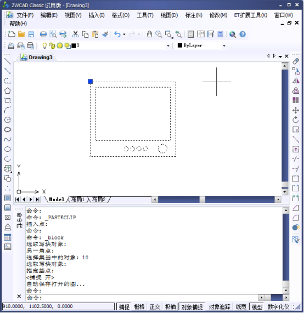This screenshot has height=313, width=304.
Task: Open the Hatch tool
Action: [x=8, y=198]
